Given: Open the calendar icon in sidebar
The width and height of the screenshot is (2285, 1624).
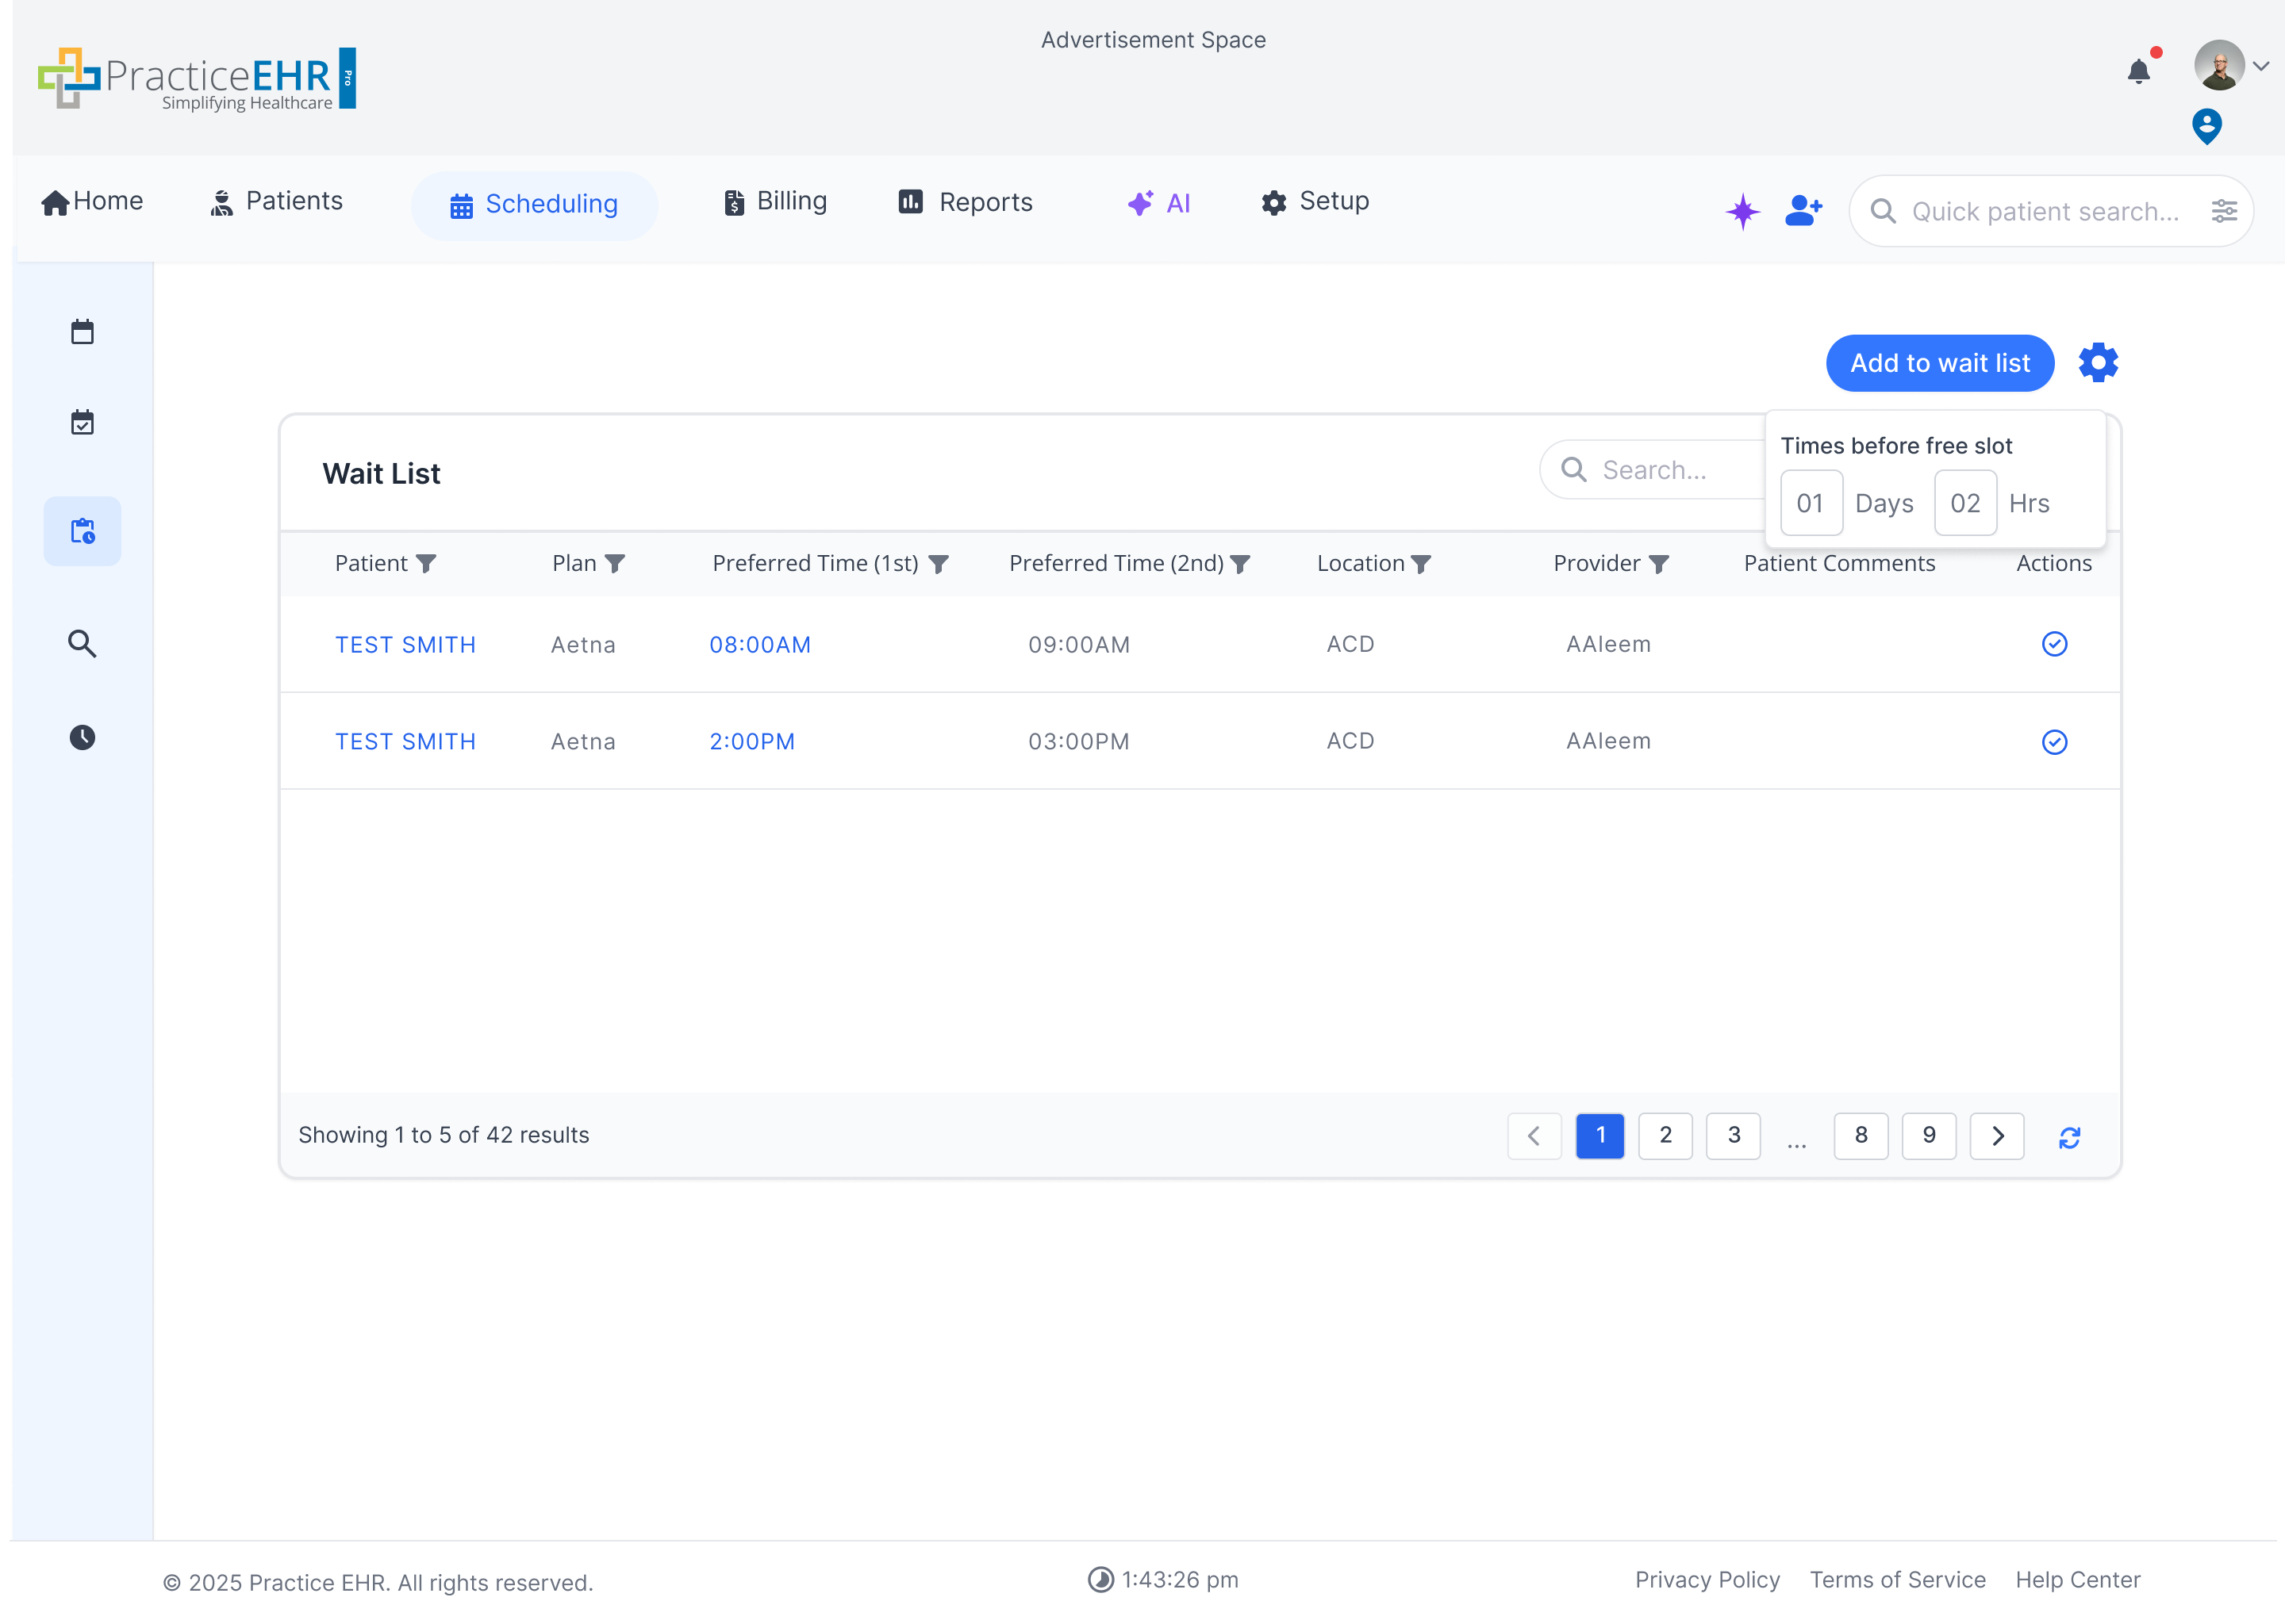Looking at the screenshot, I should [82, 331].
